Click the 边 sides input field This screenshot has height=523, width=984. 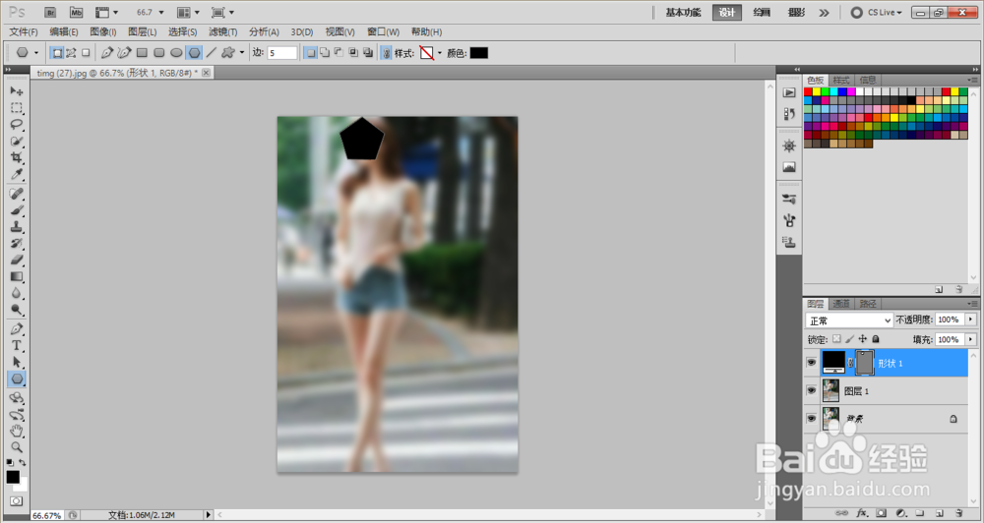(281, 53)
